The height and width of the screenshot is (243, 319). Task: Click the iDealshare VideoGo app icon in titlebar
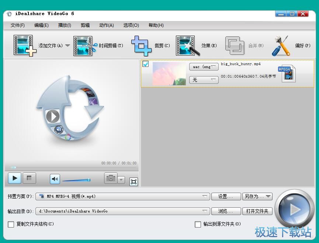(x=9, y=14)
